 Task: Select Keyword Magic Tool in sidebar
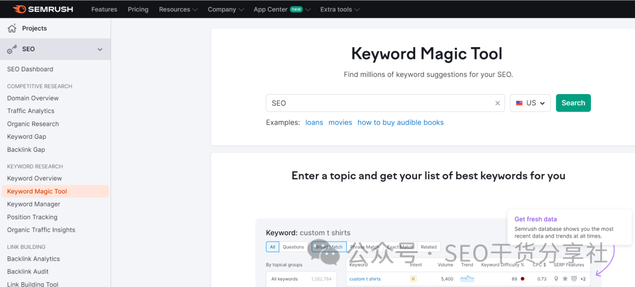(55, 192)
